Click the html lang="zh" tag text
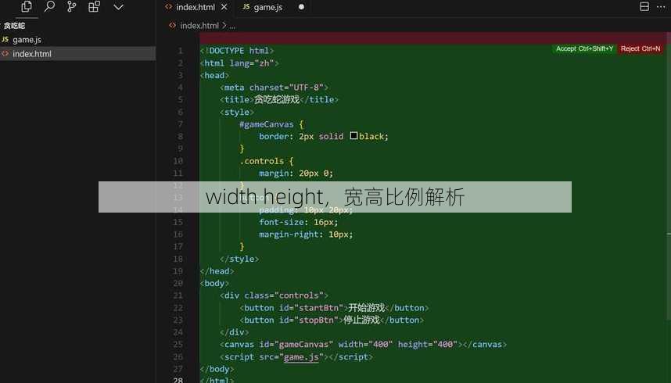 pos(239,63)
